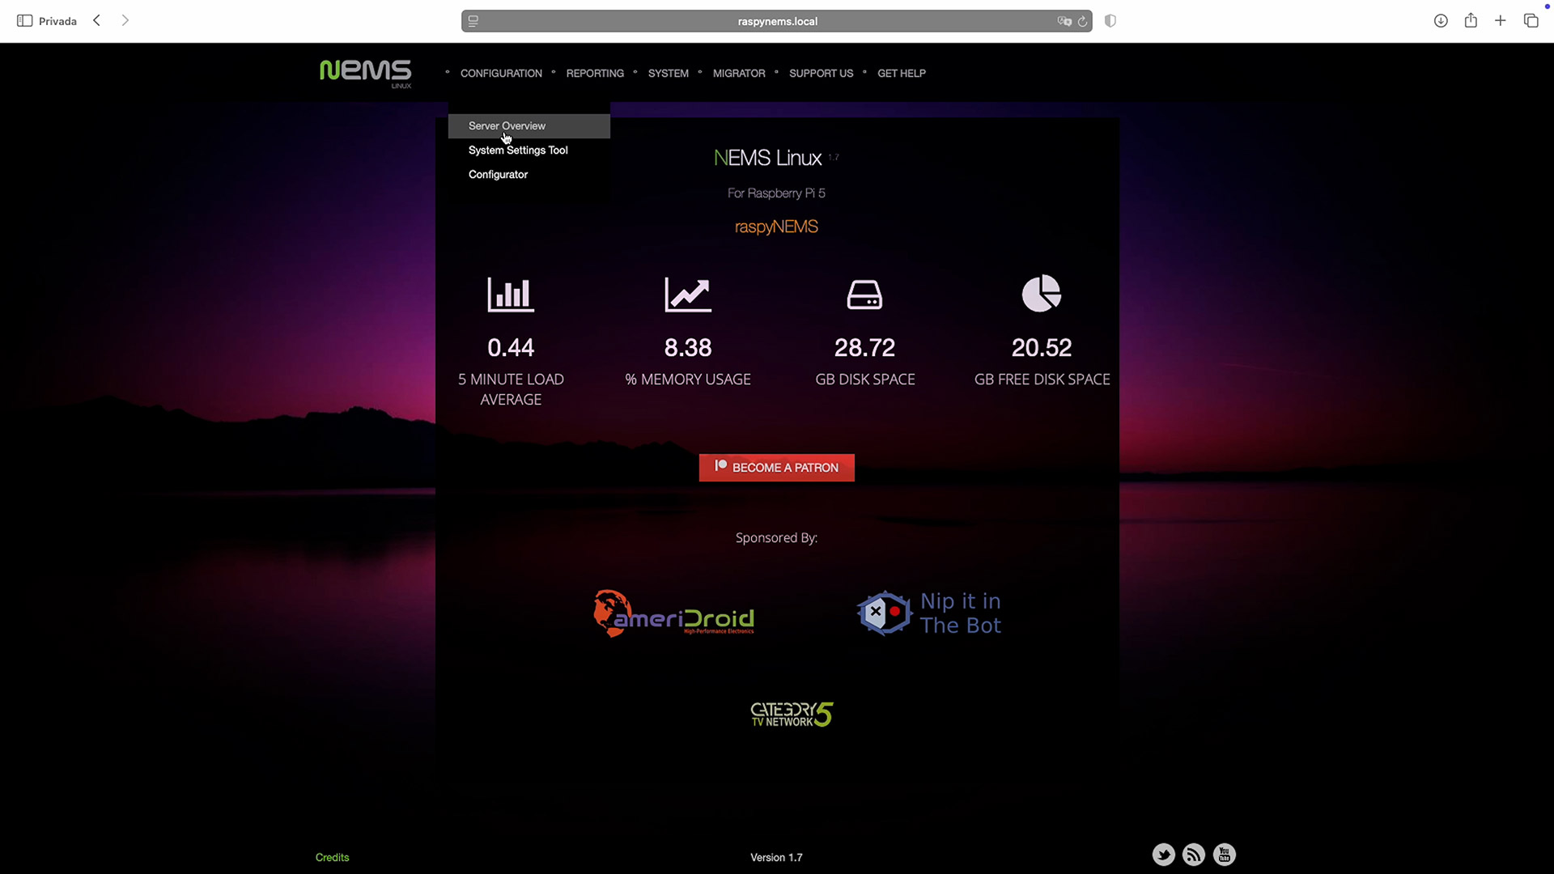
Task: Open the Configuration menu
Action: [501, 74]
